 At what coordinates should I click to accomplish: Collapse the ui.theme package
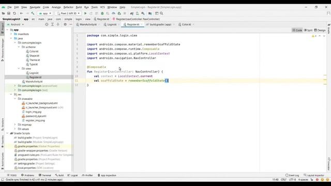(19, 47)
